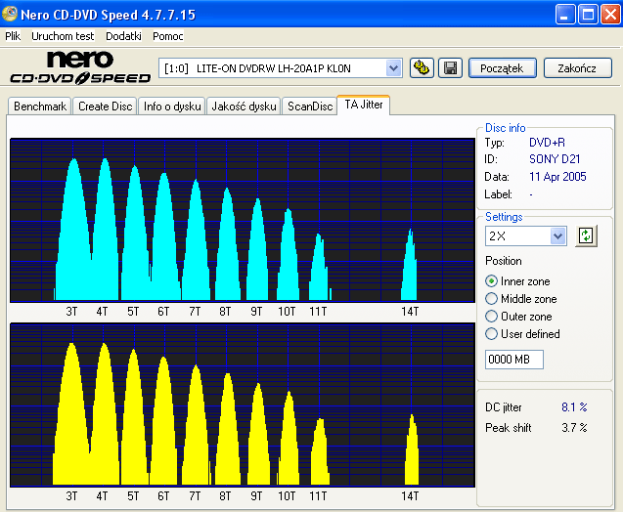Viewport: 623px width, 512px height.
Task: Open the Uruchom test menu
Action: [x=63, y=36]
